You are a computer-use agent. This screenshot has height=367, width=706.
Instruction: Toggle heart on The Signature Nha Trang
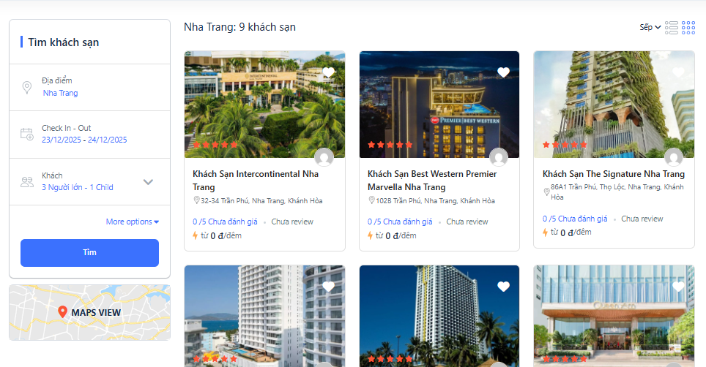678,72
